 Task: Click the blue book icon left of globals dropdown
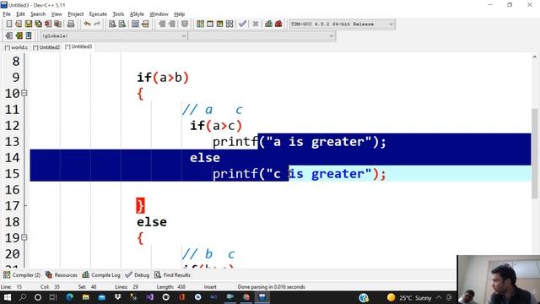click(29, 35)
